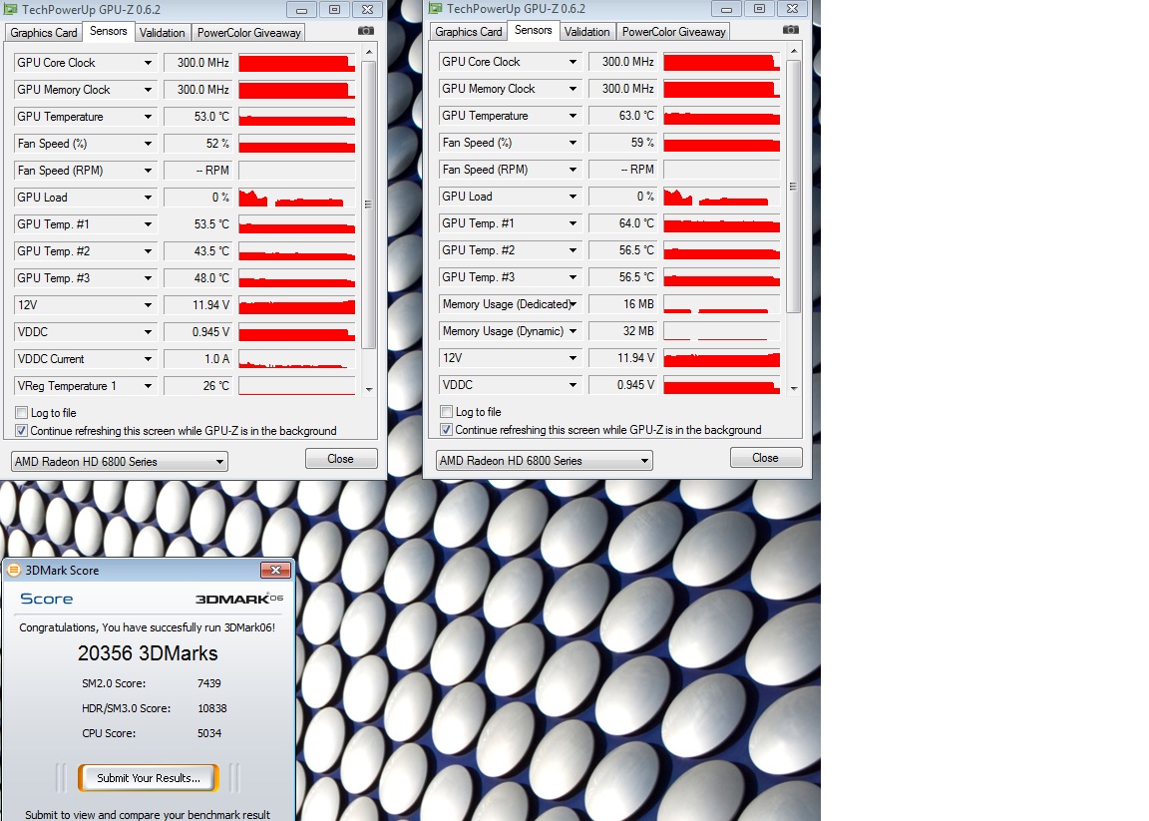
Task: Open Validation tab in left GPU-Z window
Action: 162,33
